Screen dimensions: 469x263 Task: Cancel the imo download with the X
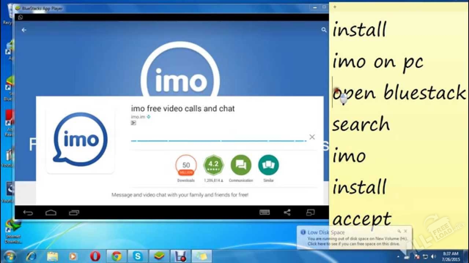click(312, 137)
